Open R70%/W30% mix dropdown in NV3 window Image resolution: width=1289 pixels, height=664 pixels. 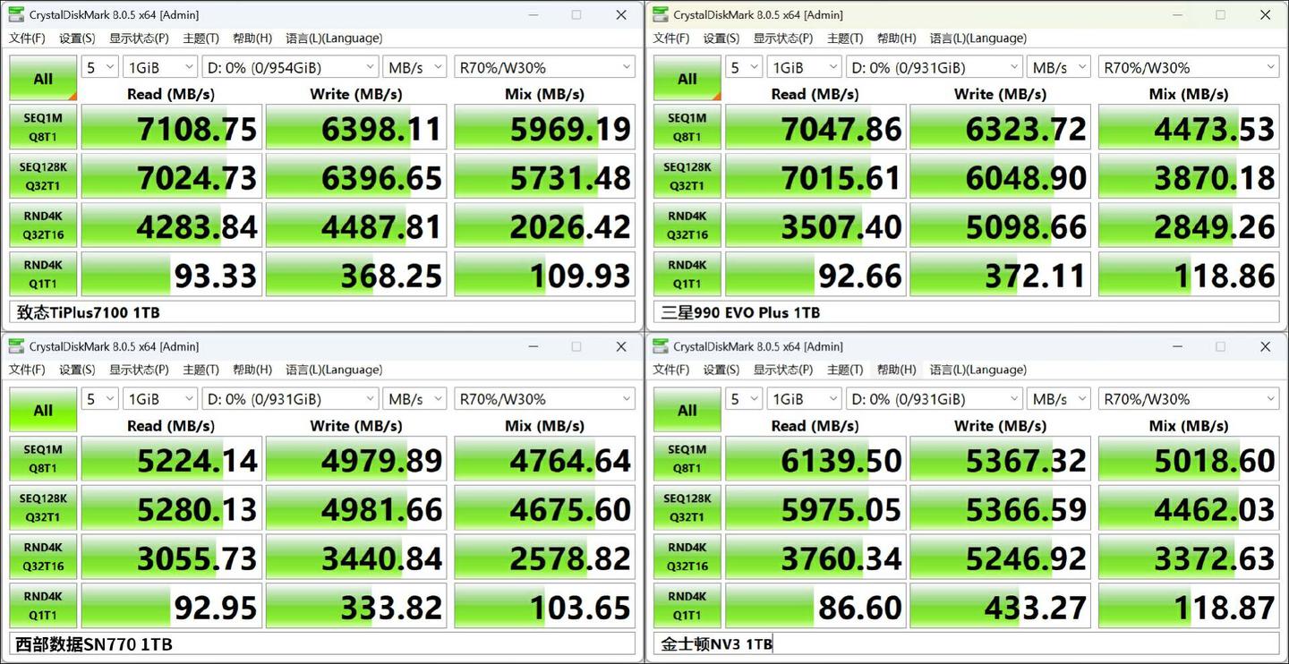tap(1189, 399)
